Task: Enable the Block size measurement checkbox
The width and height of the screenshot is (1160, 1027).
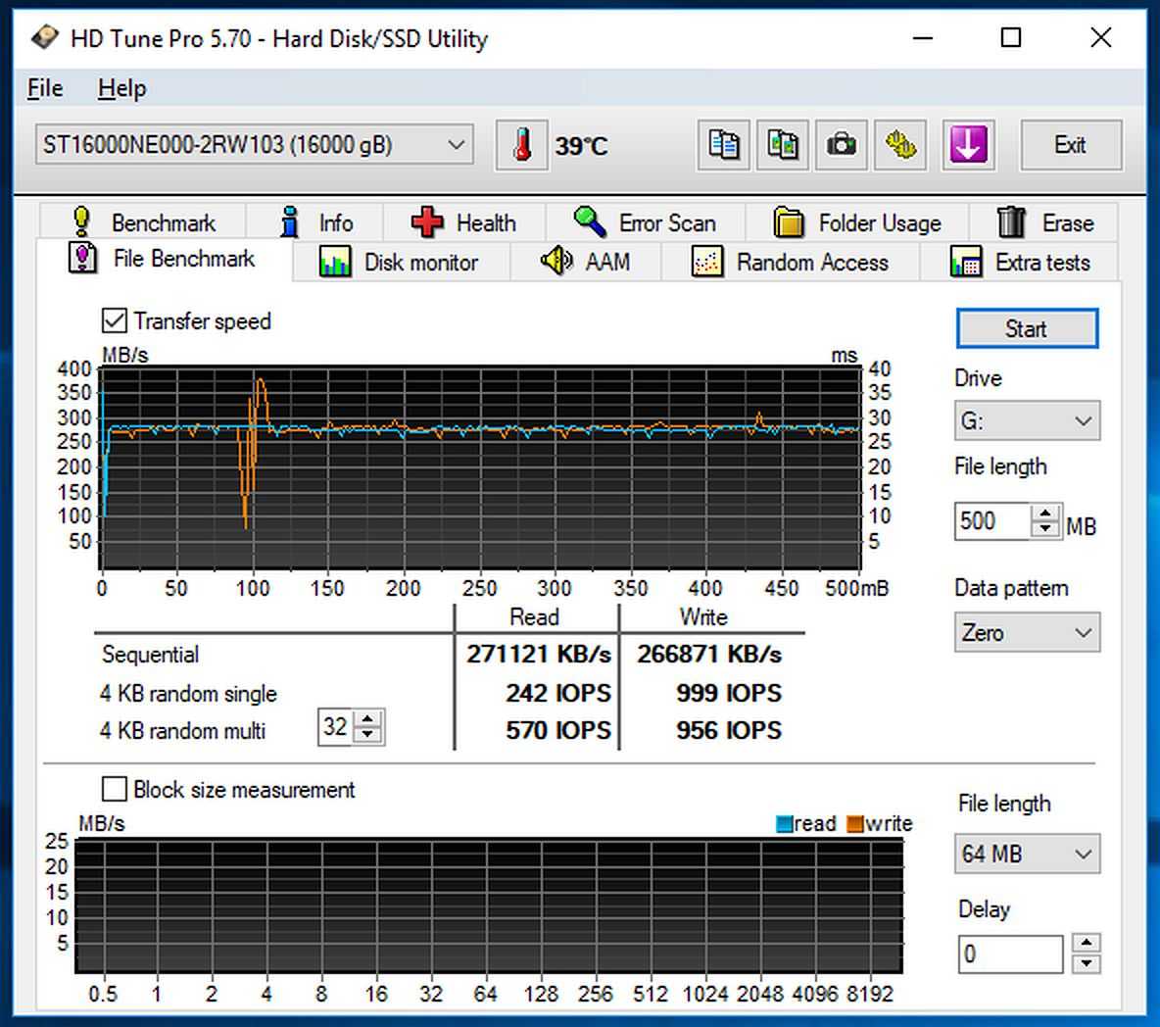Action: [x=115, y=790]
